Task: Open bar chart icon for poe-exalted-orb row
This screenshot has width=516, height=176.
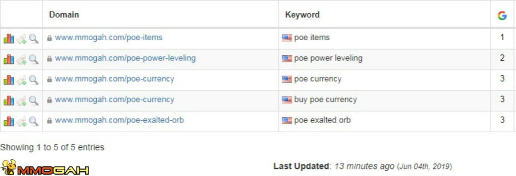Action: point(9,121)
